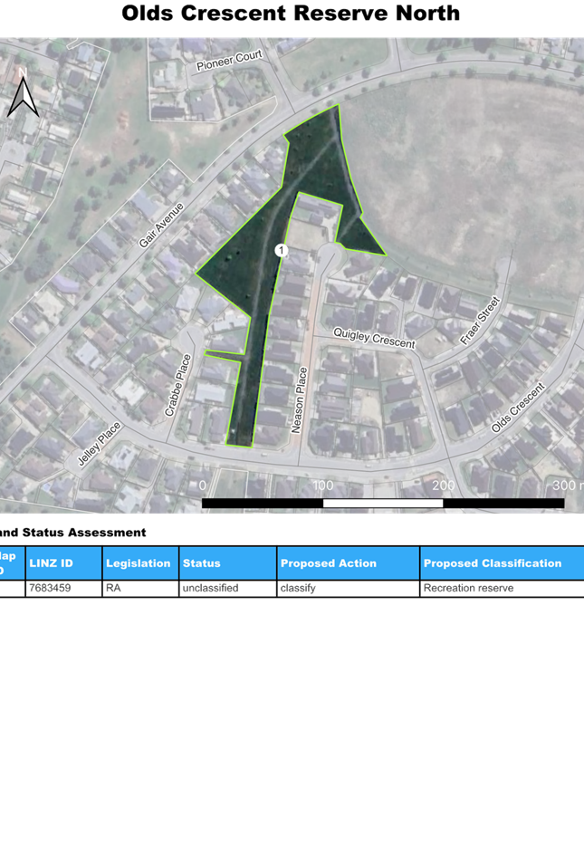Click the Gair Avenue street label
Viewport: 584px width, 846px height.
click(x=162, y=226)
